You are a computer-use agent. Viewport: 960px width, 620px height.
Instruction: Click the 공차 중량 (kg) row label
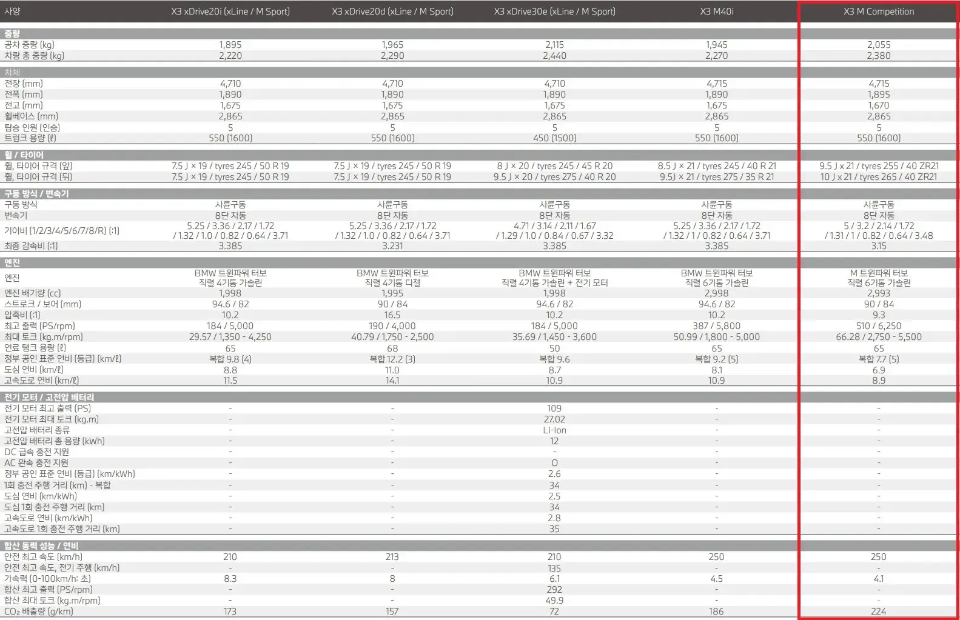(x=29, y=45)
